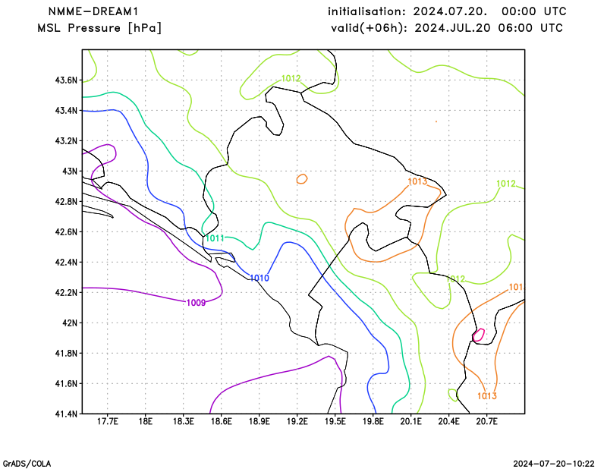This screenshot has height=469, width=607.
Task: Click the initialisation date text
Action: click(x=447, y=11)
